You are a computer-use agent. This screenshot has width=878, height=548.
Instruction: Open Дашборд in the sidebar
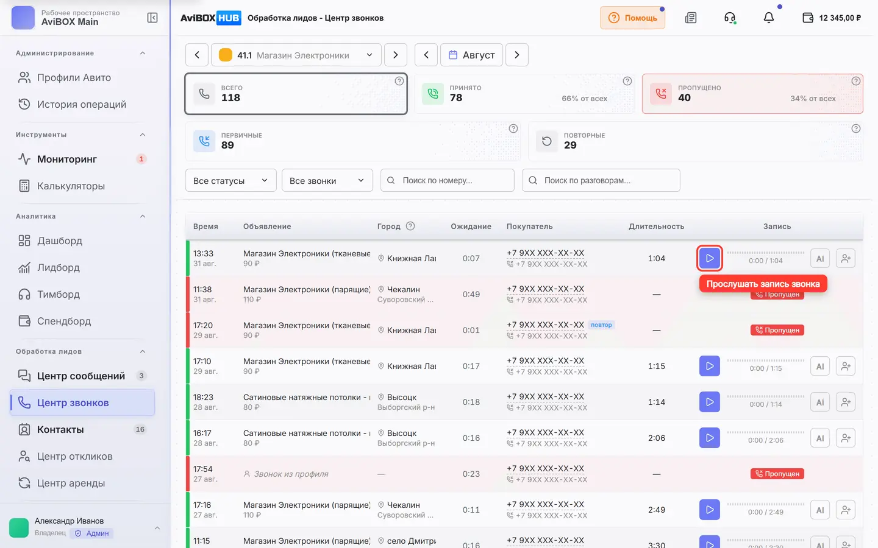pos(82,241)
